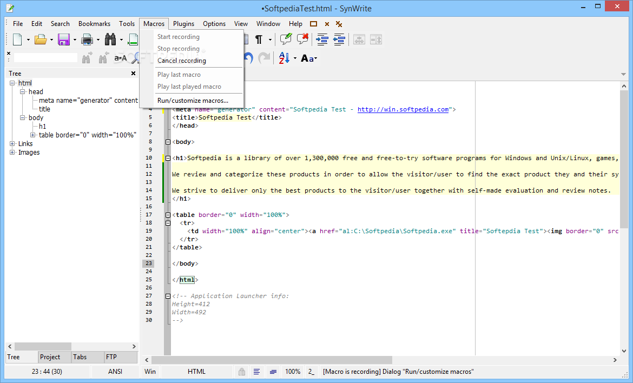
Task: Click the editor horizontal scrollbar thumb
Action: (x=272, y=360)
